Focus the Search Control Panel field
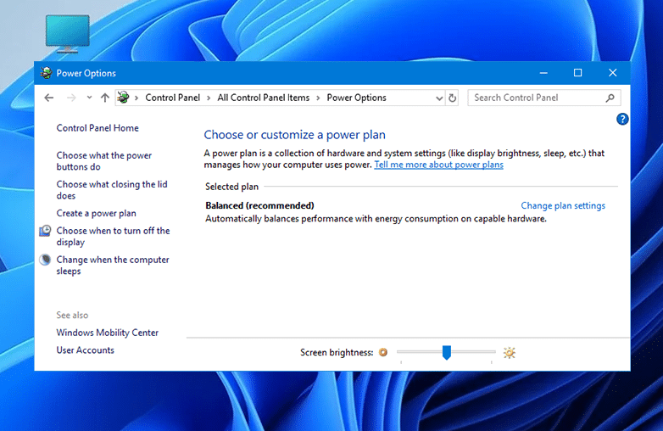Image resolution: width=663 pixels, height=431 pixels. [544, 98]
